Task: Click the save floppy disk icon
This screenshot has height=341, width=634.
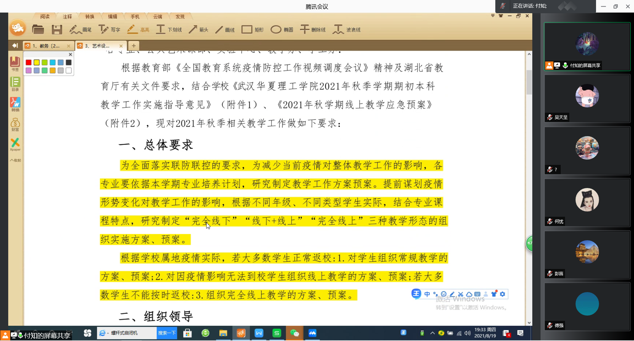Action: point(57,30)
